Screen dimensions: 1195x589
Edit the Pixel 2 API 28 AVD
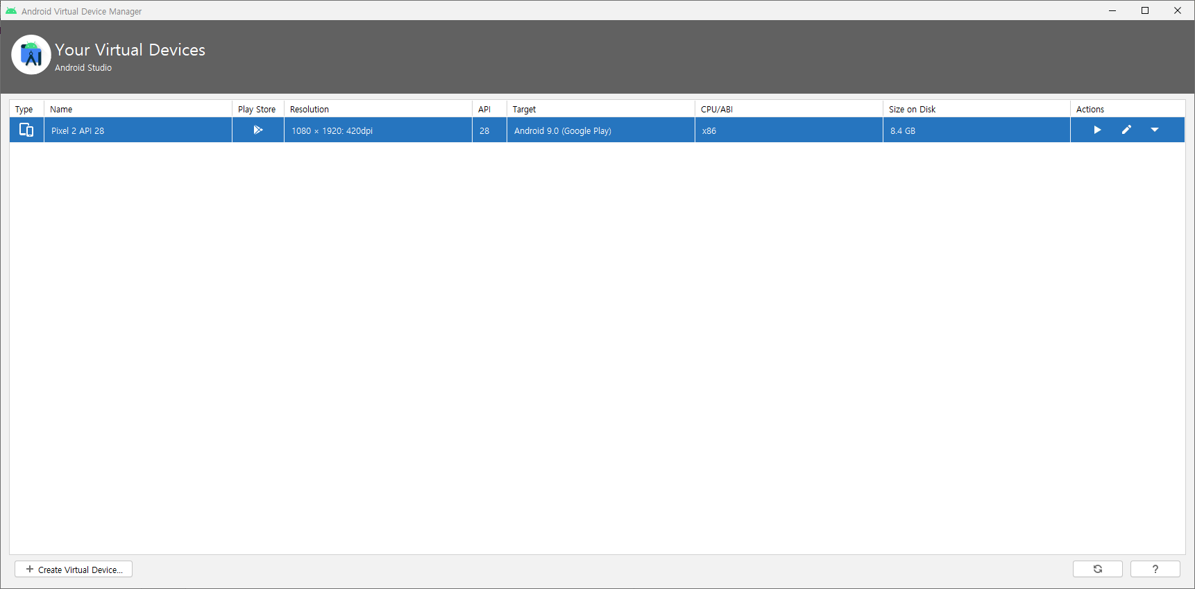pos(1126,130)
